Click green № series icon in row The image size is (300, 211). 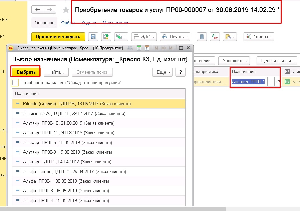point(287,82)
